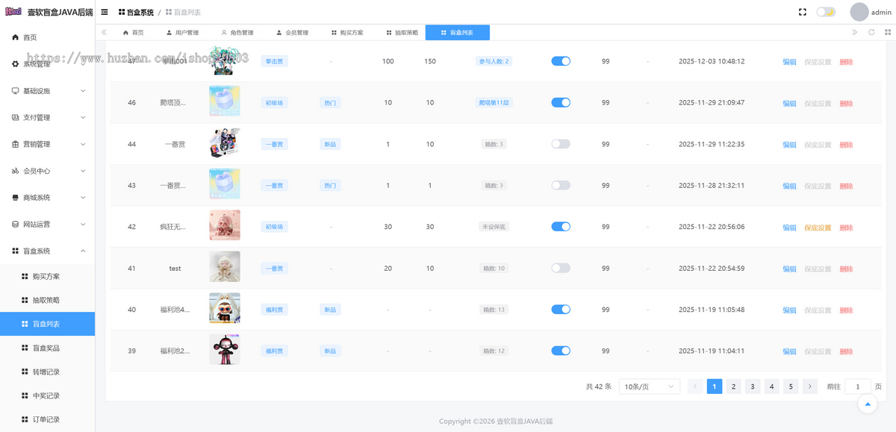Click 编辑 for row 46
Screen dimensions: 896x432
[x=789, y=103]
